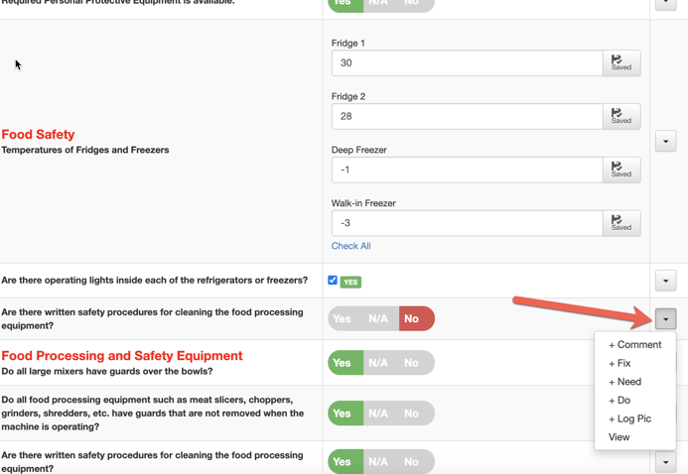Click the Saved icon for Fridge 2
This screenshot has width=688, height=474.
click(620, 116)
